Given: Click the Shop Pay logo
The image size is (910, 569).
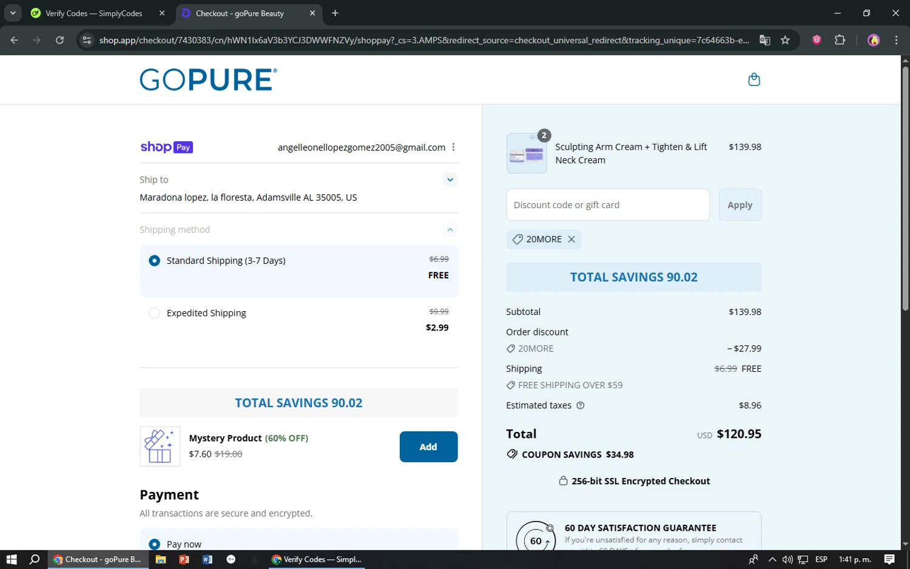Looking at the screenshot, I should tap(166, 147).
